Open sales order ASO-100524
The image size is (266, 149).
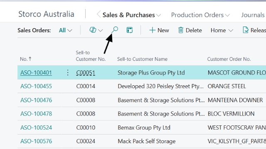coord(36,127)
